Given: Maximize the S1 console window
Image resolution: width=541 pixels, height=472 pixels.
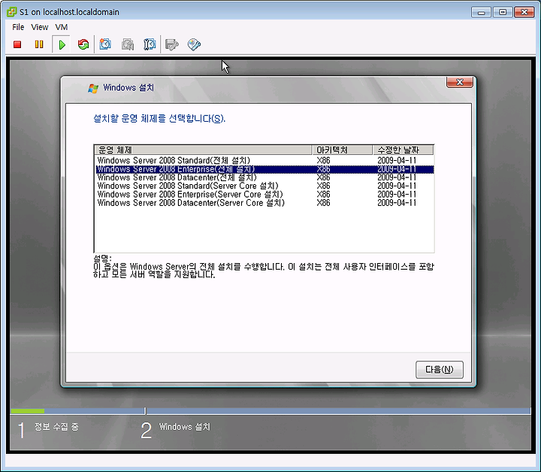Looking at the screenshot, I should (503, 12).
